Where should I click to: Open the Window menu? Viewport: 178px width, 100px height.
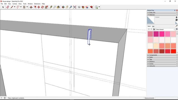pyautogui.click(x=30, y=4)
